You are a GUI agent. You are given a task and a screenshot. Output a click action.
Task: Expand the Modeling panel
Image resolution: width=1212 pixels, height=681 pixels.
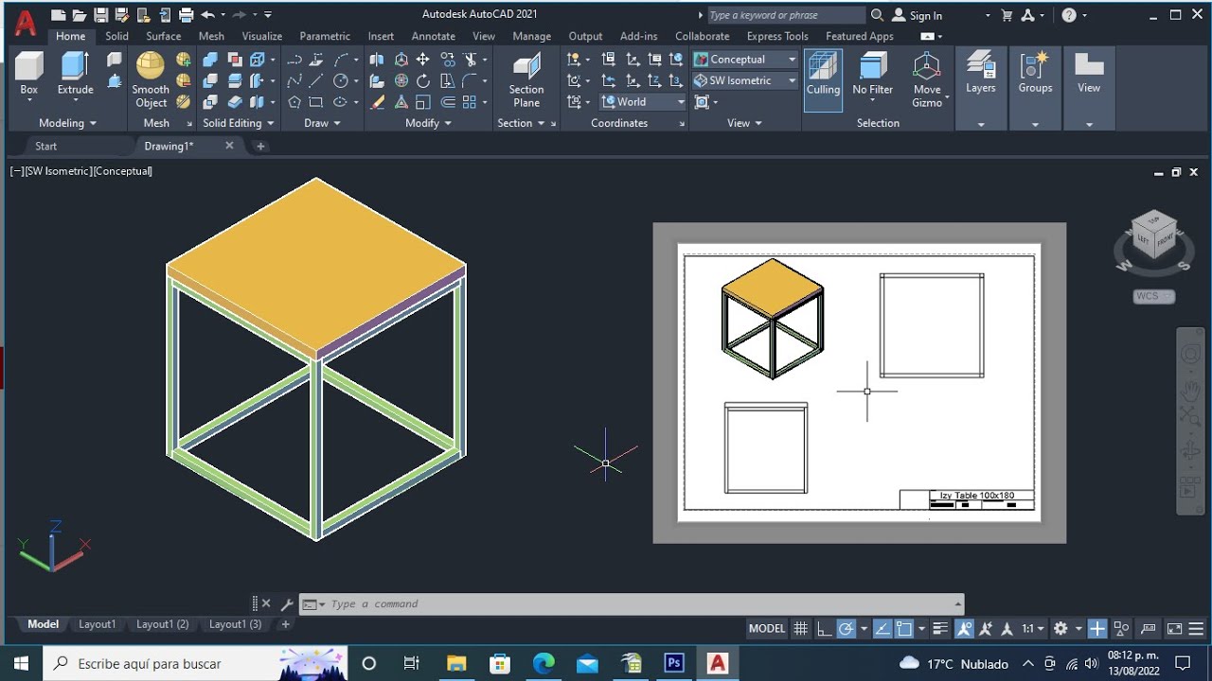(67, 123)
